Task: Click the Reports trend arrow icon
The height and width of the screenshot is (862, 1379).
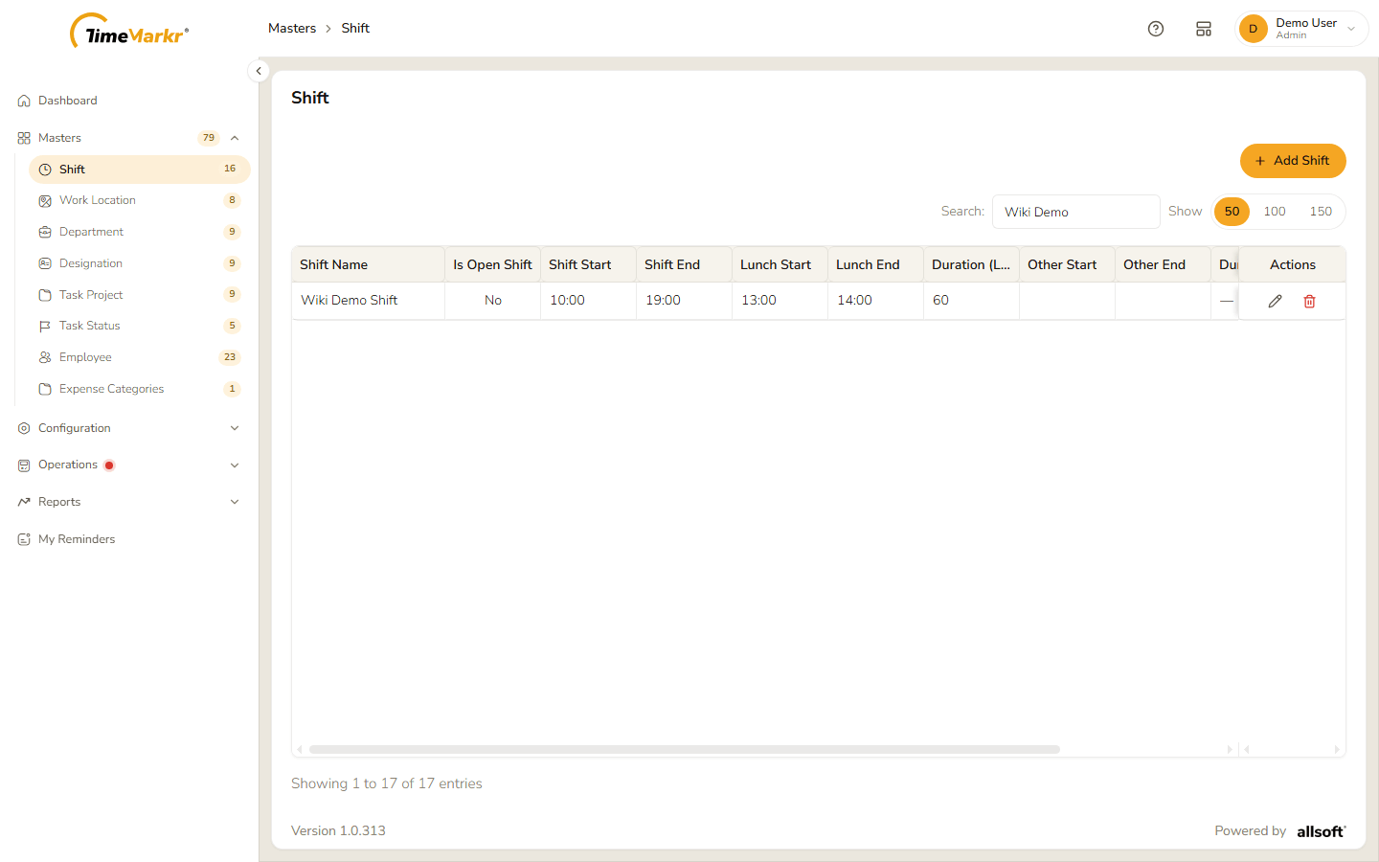Action: pyautogui.click(x=24, y=502)
